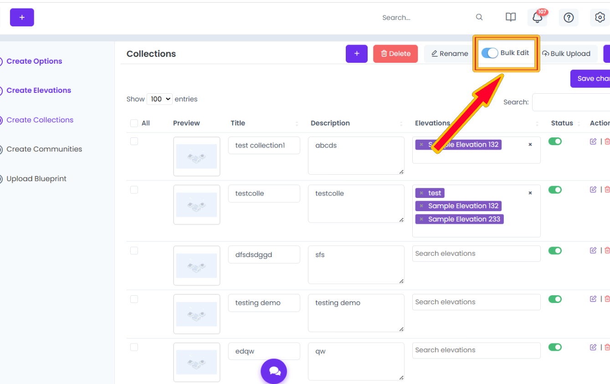This screenshot has height=384, width=610.
Task: Open the chat bubble widget
Action: pyautogui.click(x=274, y=371)
